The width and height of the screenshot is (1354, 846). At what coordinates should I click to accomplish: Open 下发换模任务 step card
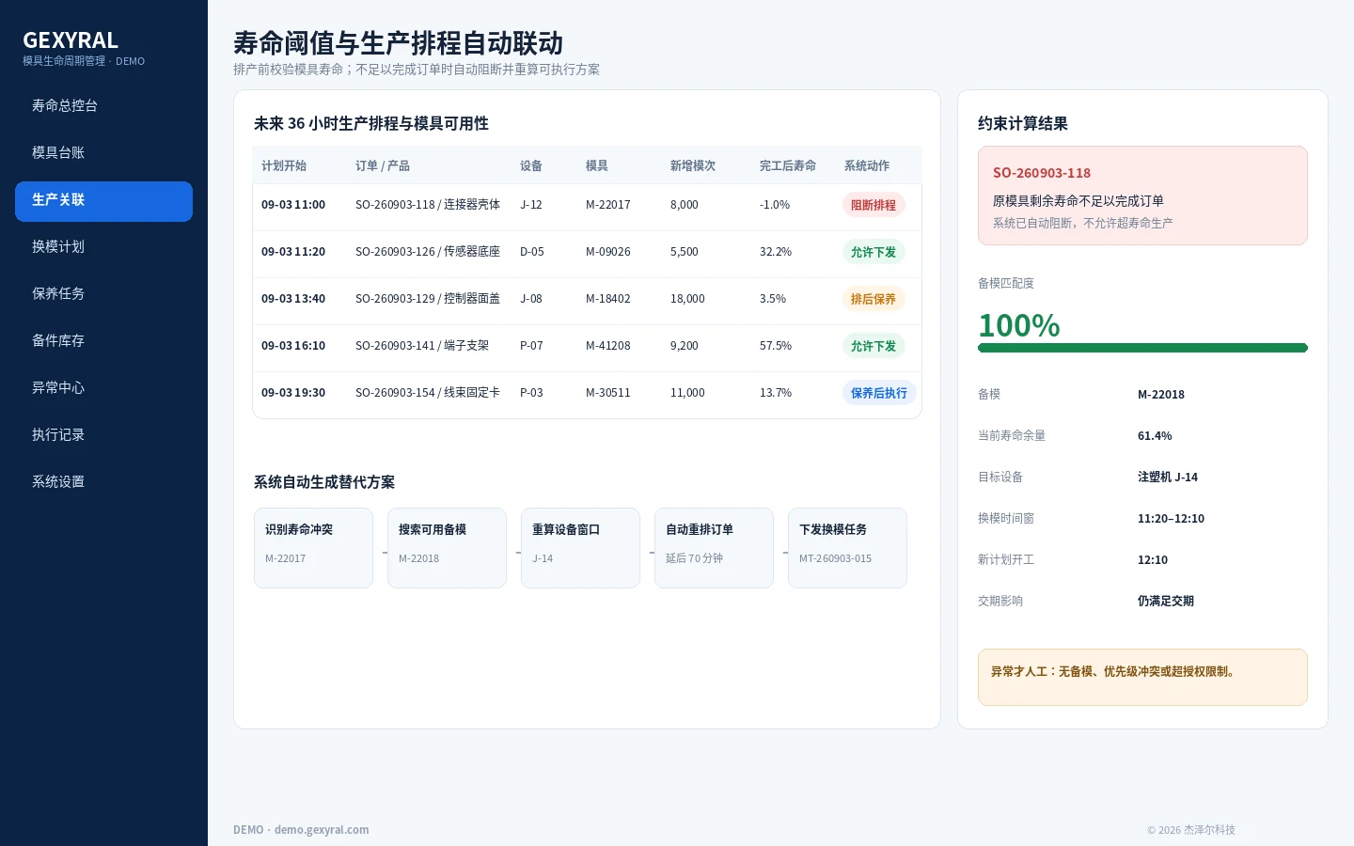coord(847,548)
